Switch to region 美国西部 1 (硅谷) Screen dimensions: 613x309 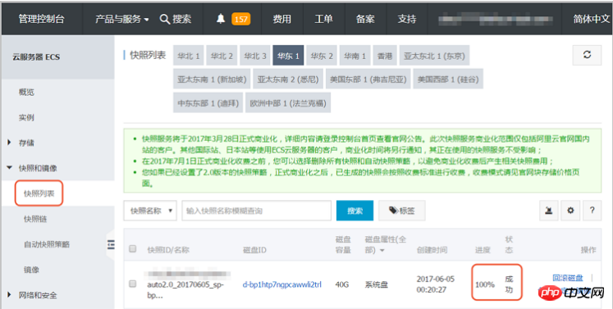pos(448,79)
